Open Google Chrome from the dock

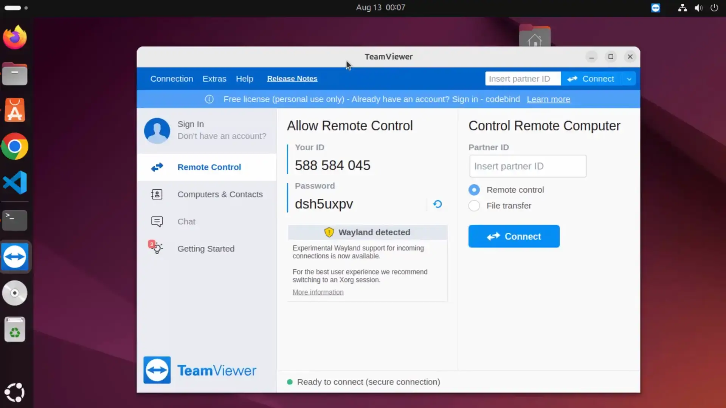[x=15, y=146]
